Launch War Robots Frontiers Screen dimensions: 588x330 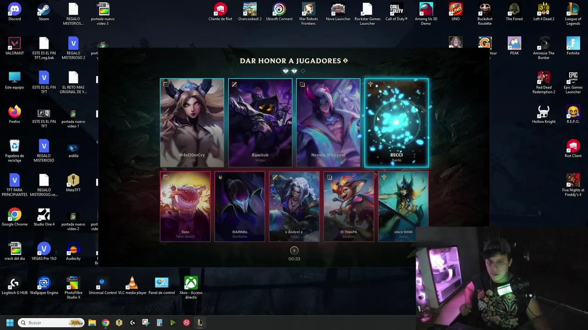click(309, 14)
